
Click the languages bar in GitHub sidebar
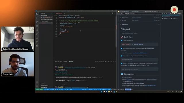pos(171,15)
